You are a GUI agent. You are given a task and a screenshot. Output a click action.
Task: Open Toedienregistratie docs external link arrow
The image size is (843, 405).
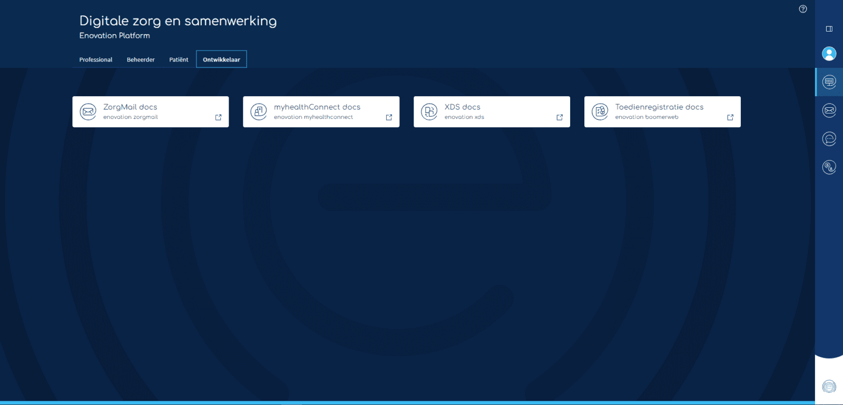click(x=730, y=117)
